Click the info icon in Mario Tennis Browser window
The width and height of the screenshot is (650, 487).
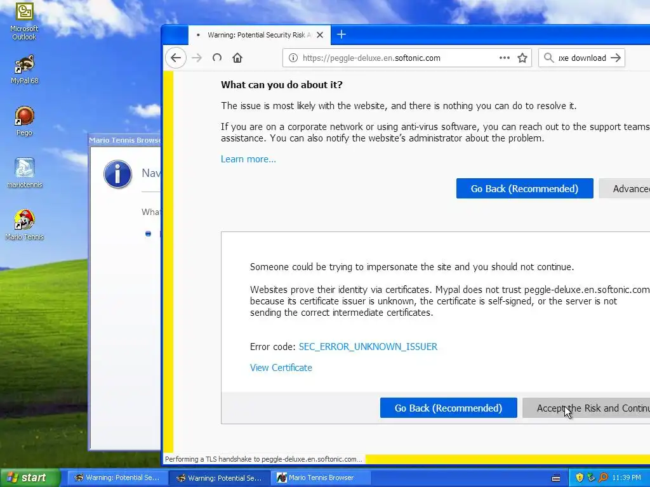coord(117,174)
